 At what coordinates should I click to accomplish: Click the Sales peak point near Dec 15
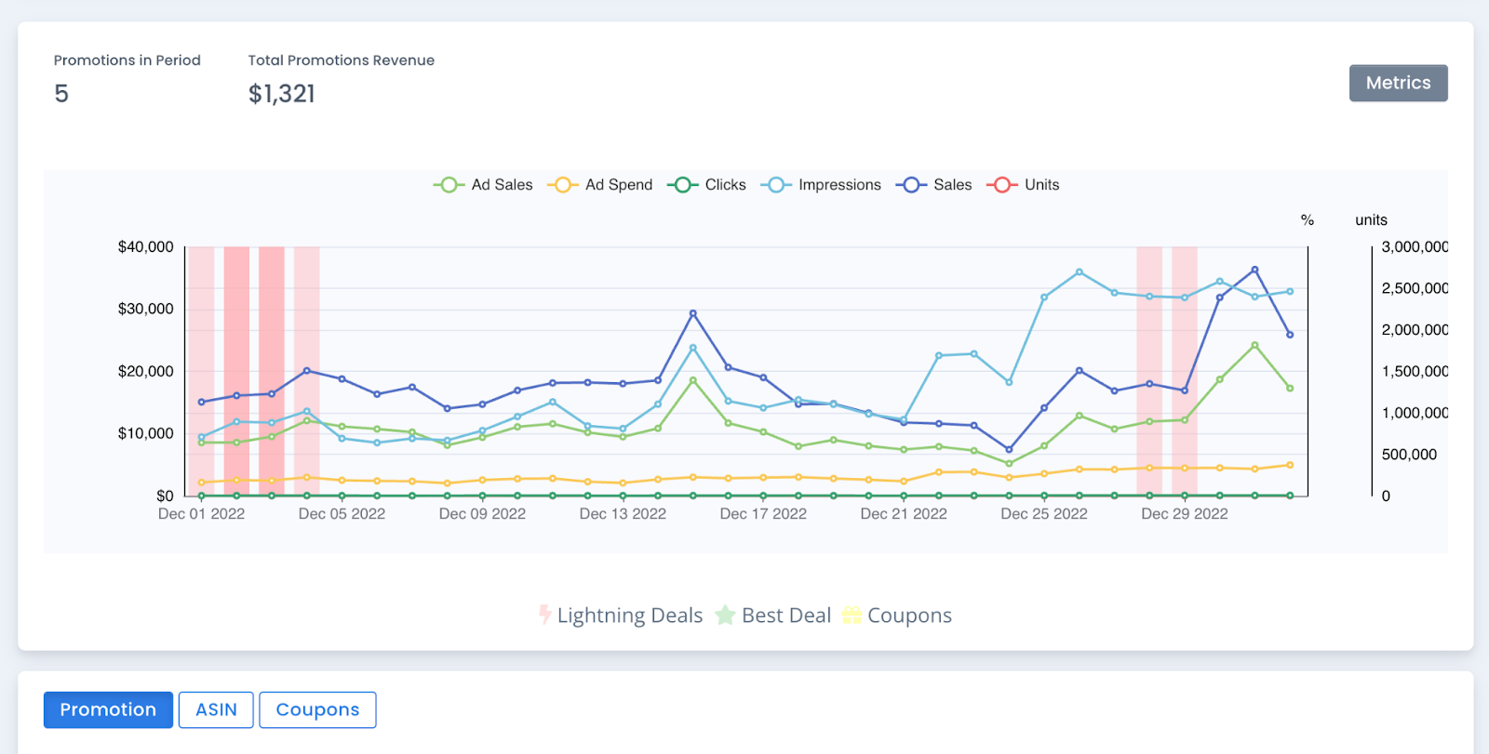(692, 313)
